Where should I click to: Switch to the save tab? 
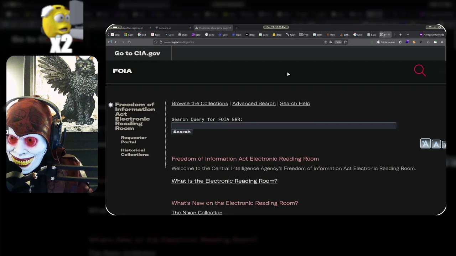click(358, 34)
